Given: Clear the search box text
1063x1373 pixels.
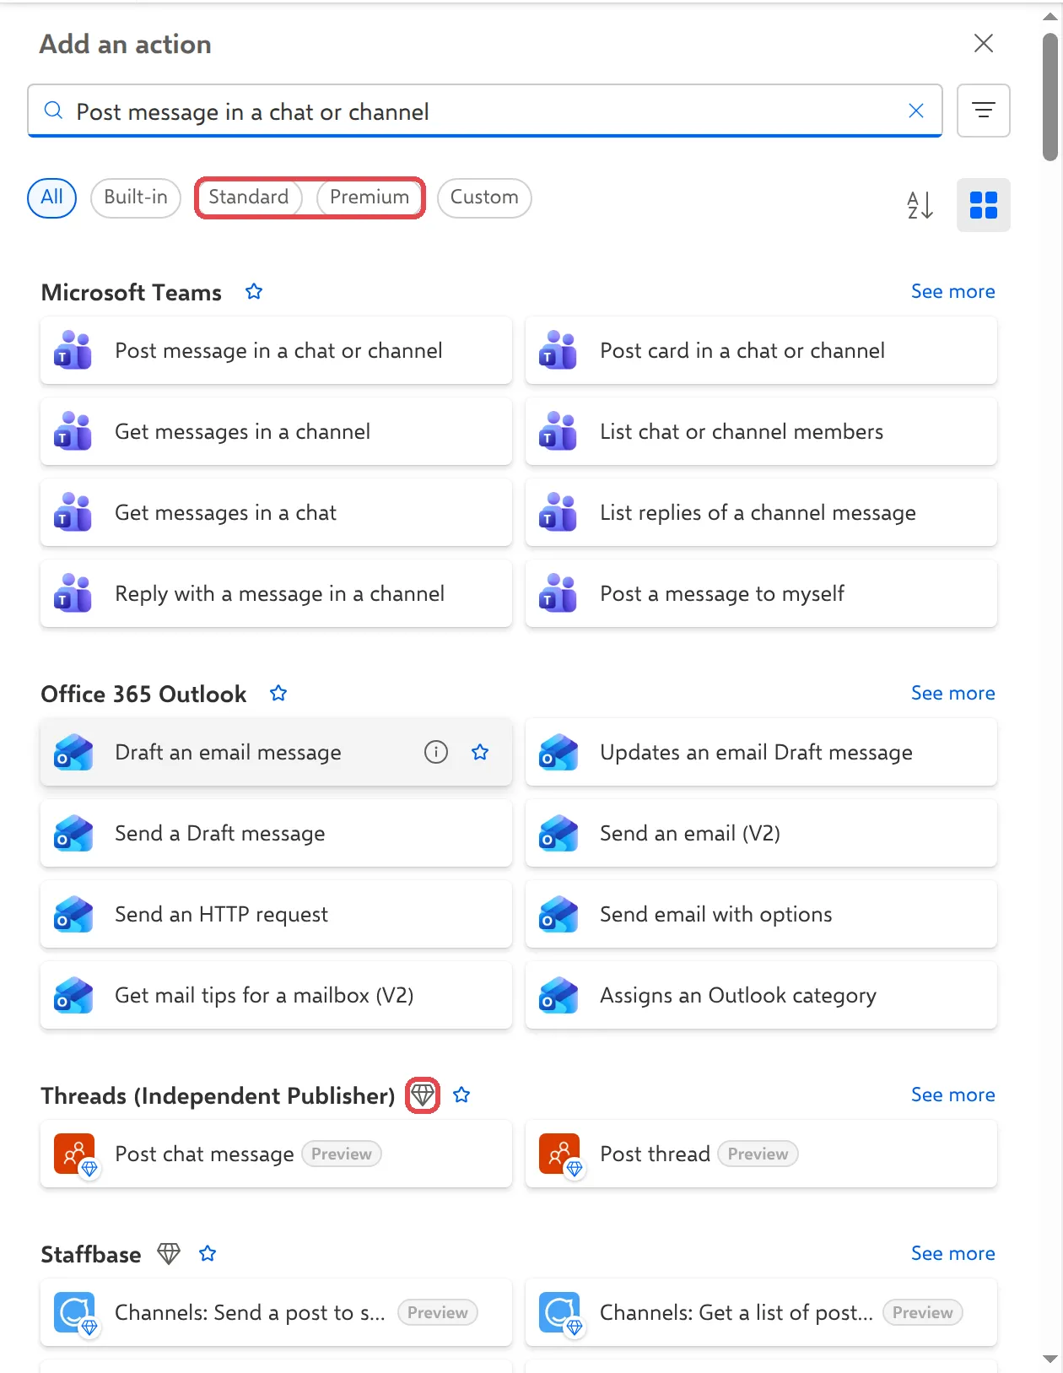Looking at the screenshot, I should pos(915,111).
